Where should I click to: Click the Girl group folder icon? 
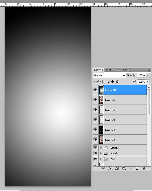point(105,159)
